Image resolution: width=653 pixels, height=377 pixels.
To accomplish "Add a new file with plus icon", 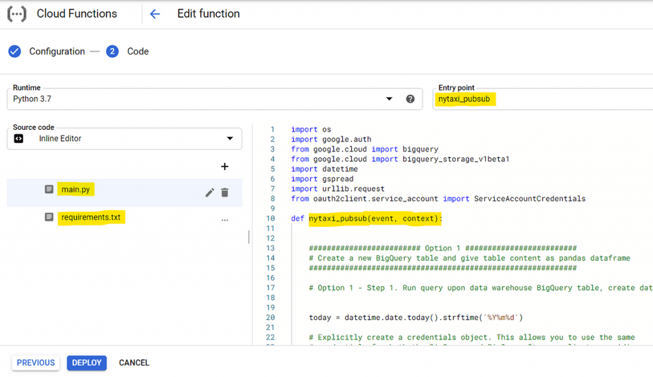I will click(224, 166).
